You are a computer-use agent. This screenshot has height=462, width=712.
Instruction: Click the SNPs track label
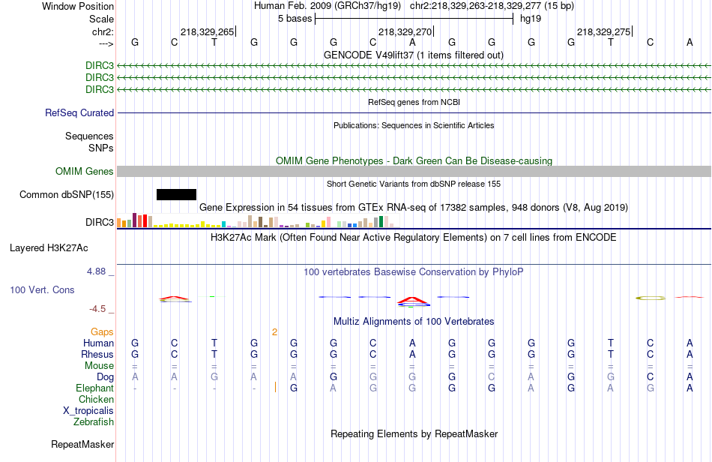(101, 148)
